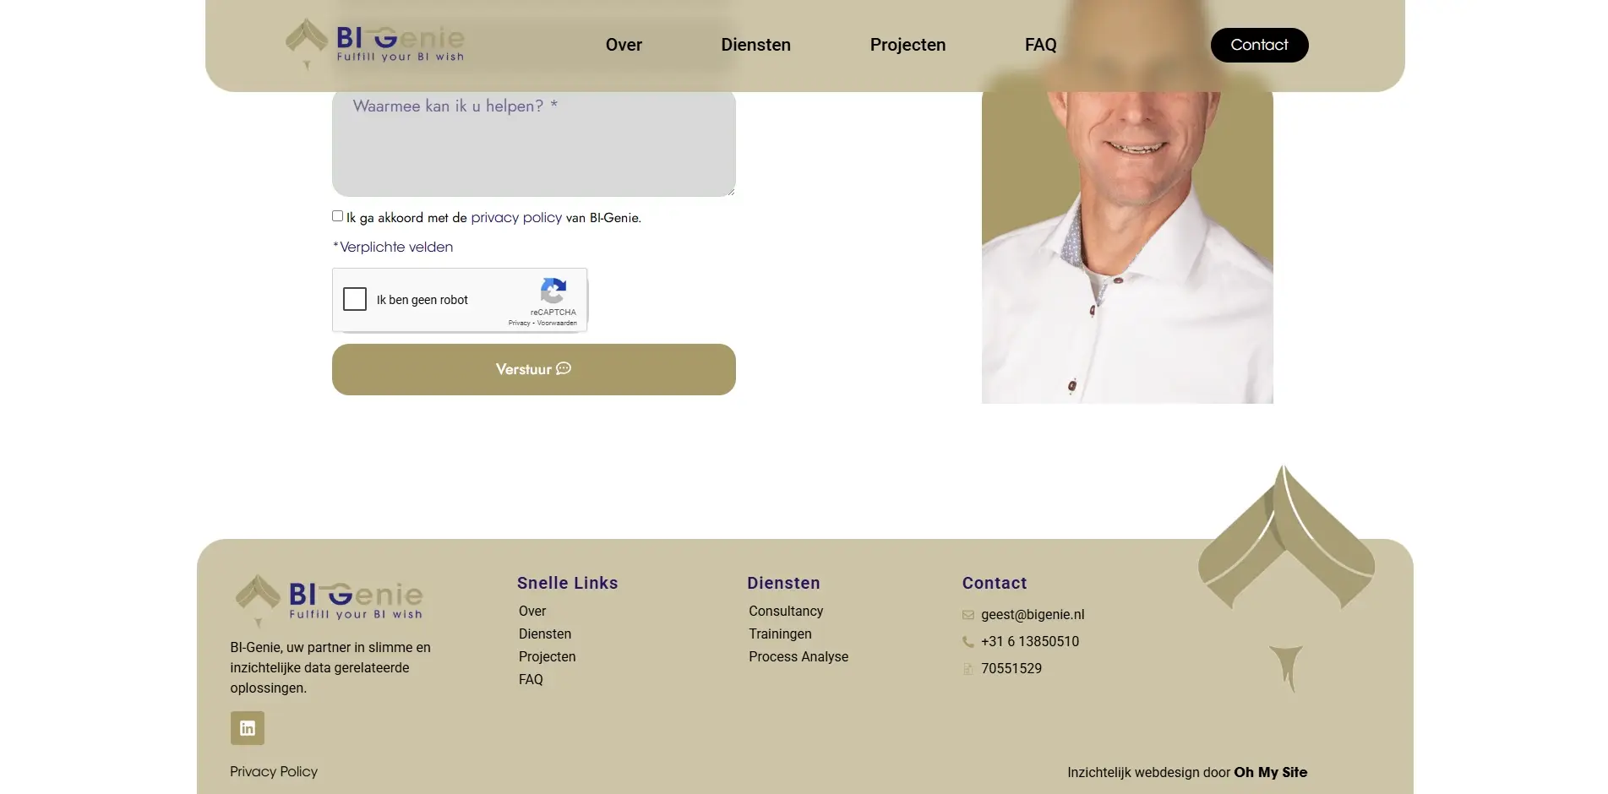The height and width of the screenshot is (794, 1608).
Task: Check the 'Ik ben geen robot' box
Action: coord(355,299)
